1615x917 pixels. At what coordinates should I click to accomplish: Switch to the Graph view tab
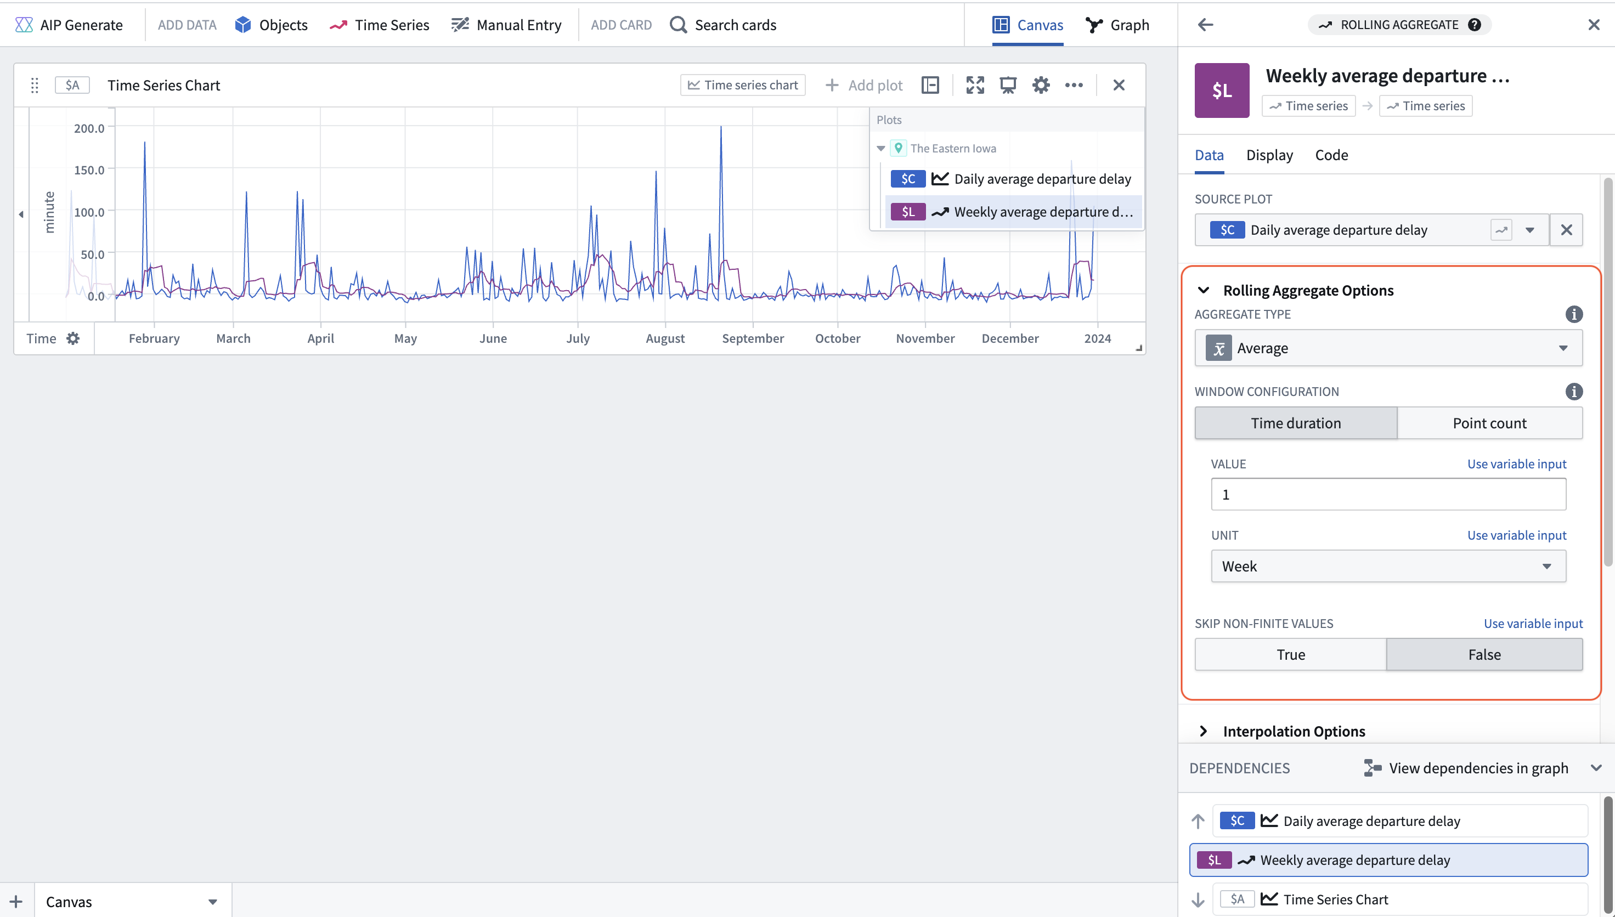[1117, 25]
